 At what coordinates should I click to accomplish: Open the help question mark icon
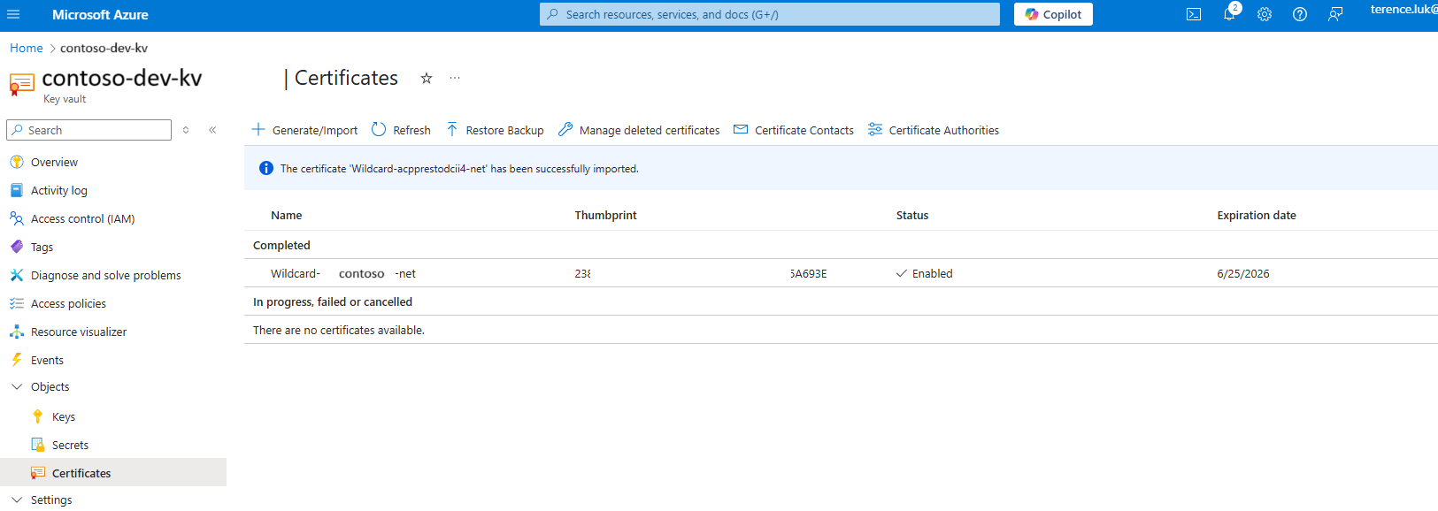[1300, 14]
